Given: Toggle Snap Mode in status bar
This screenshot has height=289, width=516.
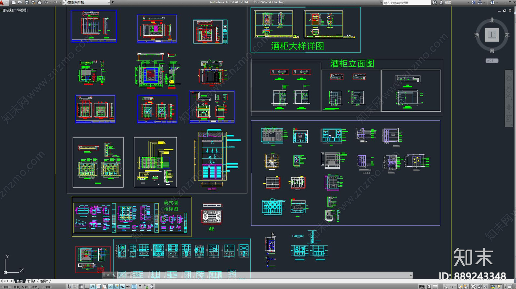Looking at the screenshot, I should point(75,286).
